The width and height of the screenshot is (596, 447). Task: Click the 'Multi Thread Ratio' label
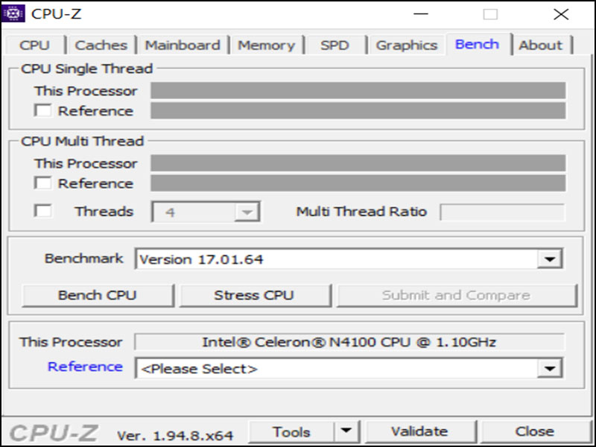pos(361,212)
